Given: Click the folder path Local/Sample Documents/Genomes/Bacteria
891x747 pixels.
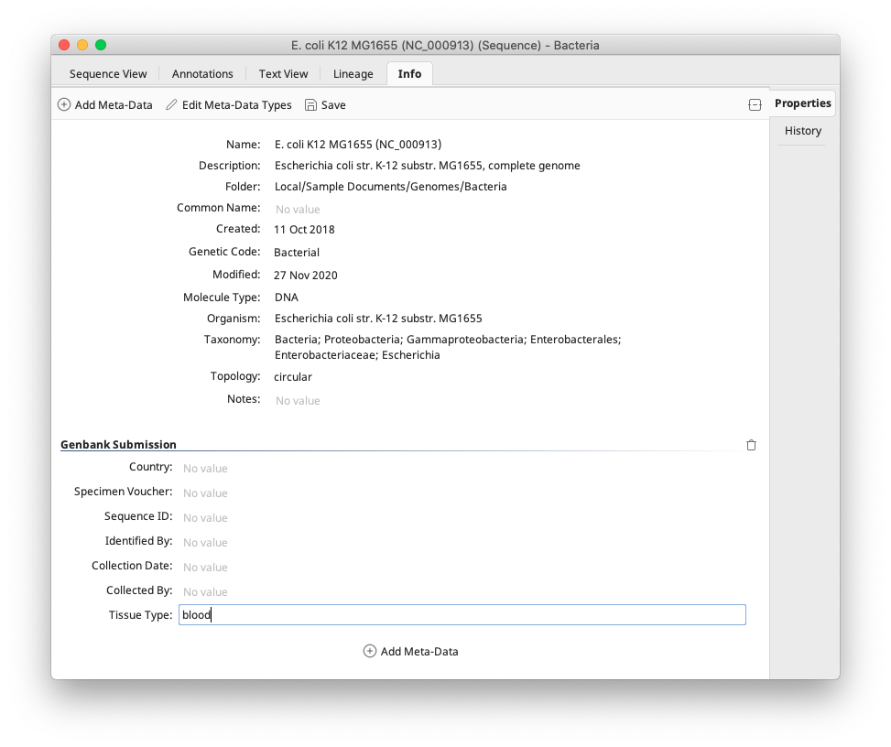Looking at the screenshot, I should pyautogui.click(x=390, y=187).
